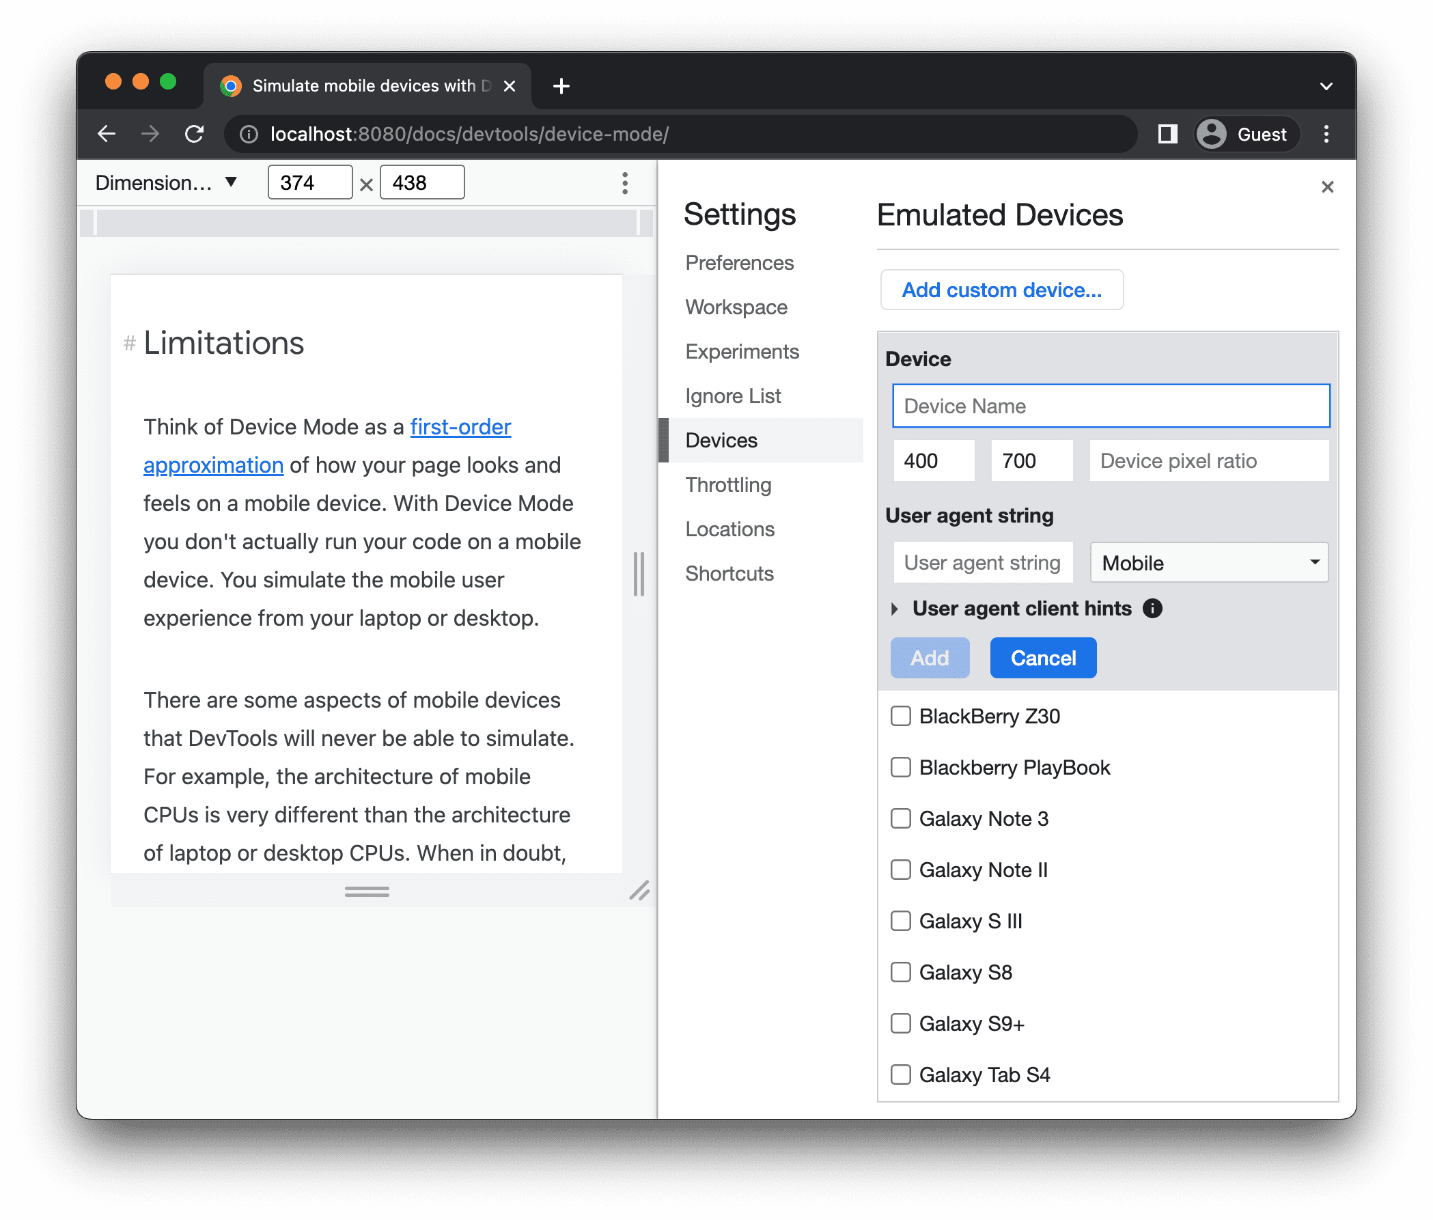1433x1220 pixels.
Task: Click the Cancel button
Action: [1042, 658]
